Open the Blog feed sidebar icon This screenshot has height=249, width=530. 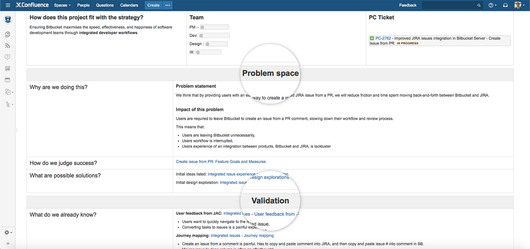(7, 46)
